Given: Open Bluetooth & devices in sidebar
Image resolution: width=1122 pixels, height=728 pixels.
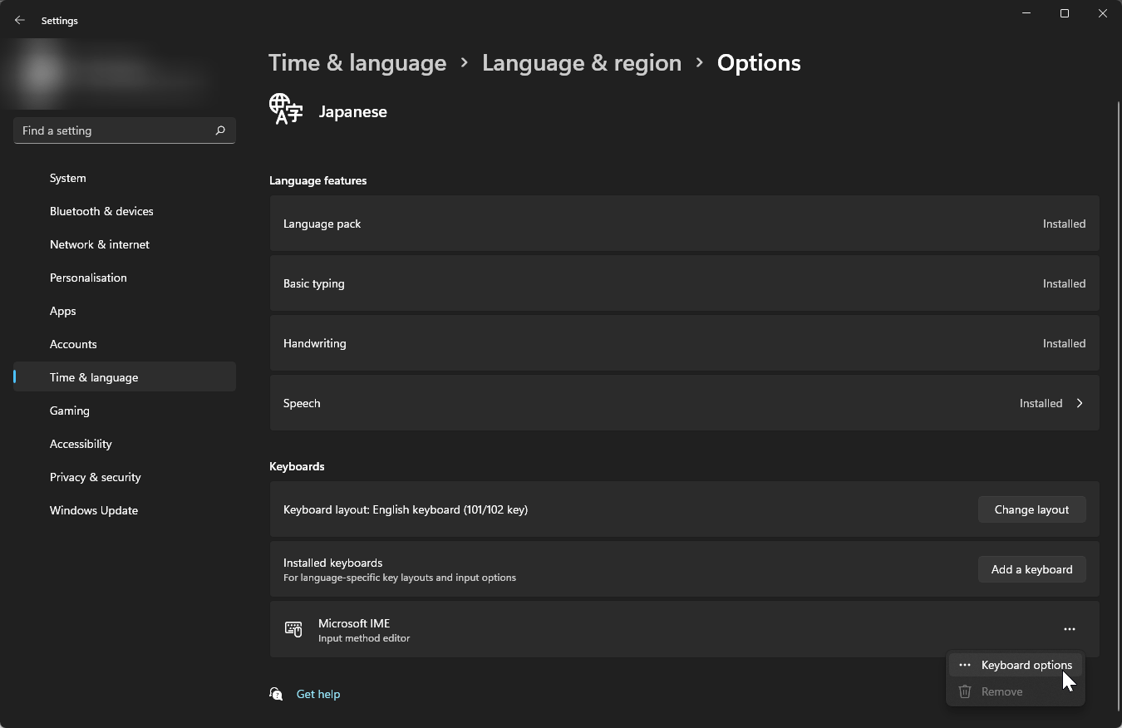Looking at the screenshot, I should tap(101, 211).
